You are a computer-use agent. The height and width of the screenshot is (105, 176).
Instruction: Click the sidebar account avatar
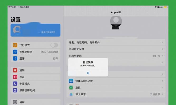(x=17, y=30)
